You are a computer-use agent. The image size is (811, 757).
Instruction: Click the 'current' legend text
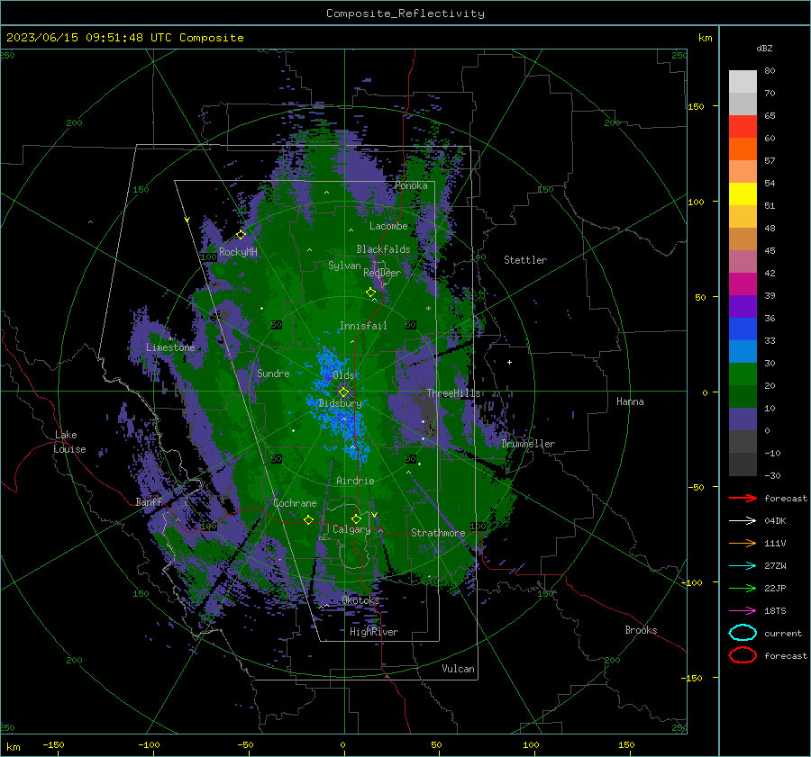(783, 634)
